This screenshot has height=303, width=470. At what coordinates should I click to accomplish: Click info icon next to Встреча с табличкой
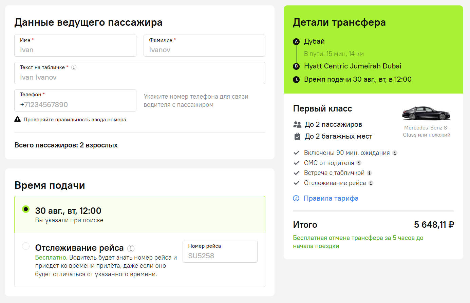[370, 173]
